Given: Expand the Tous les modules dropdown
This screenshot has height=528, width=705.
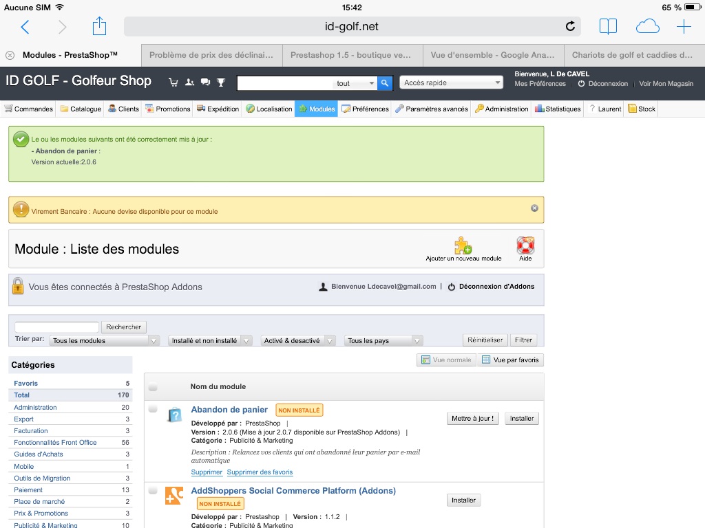Looking at the screenshot, I should click(104, 341).
